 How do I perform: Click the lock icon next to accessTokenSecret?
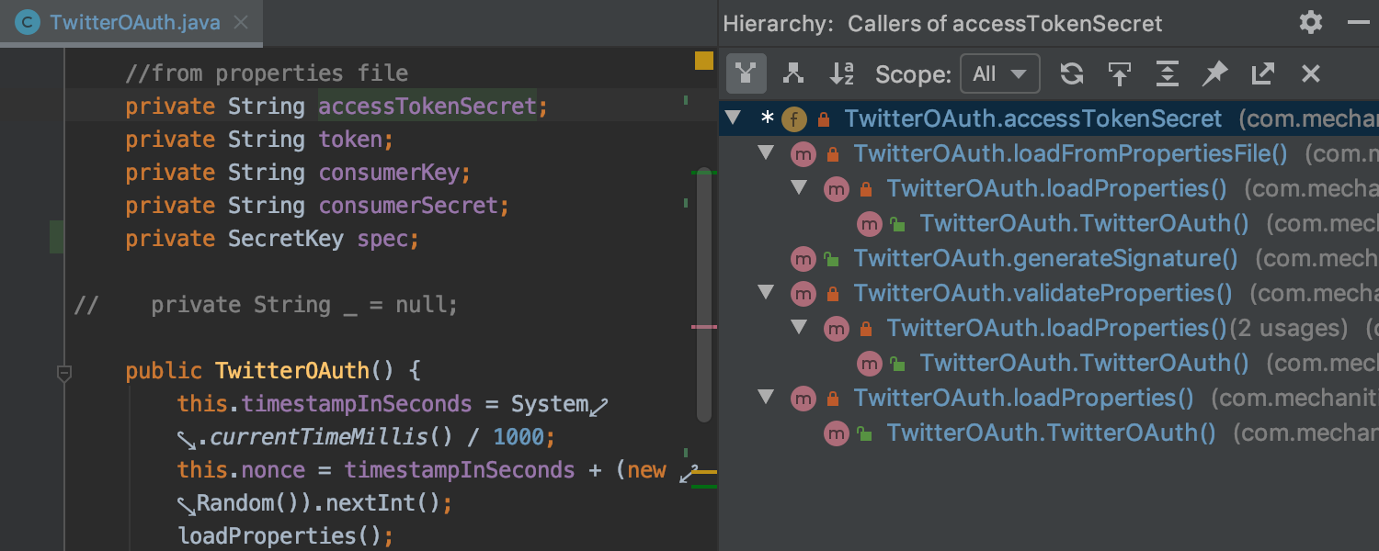click(823, 118)
